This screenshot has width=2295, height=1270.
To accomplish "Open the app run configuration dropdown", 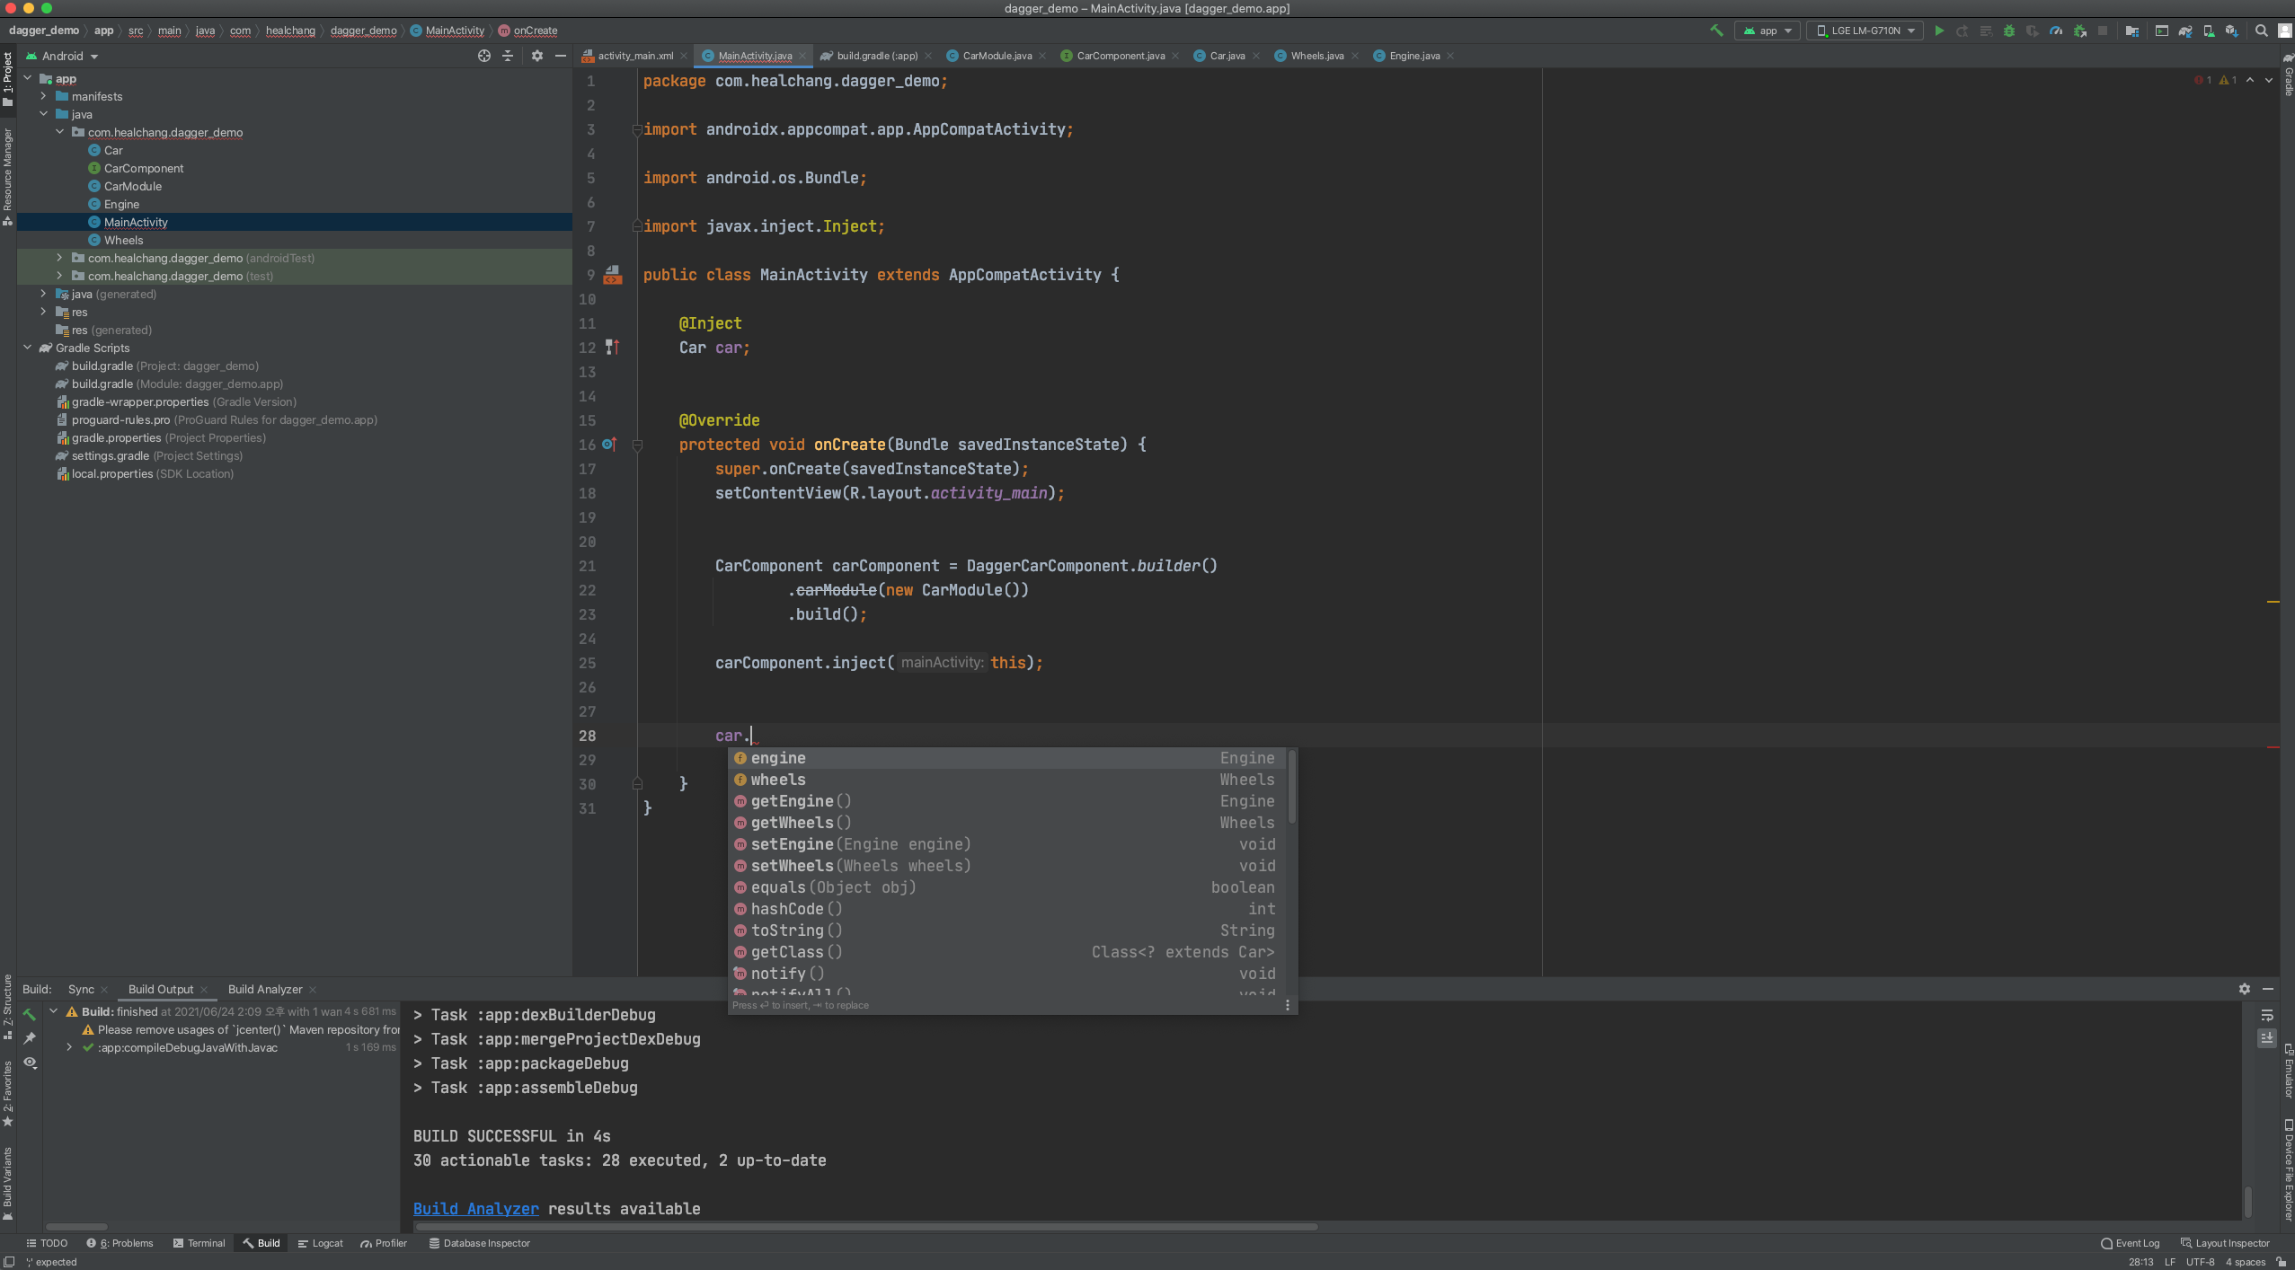I will click(1768, 31).
